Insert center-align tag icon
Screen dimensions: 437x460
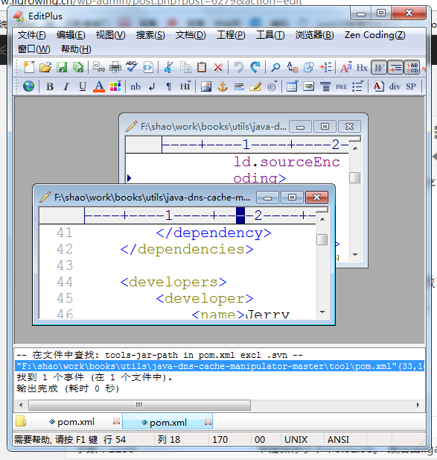tap(325, 86)
